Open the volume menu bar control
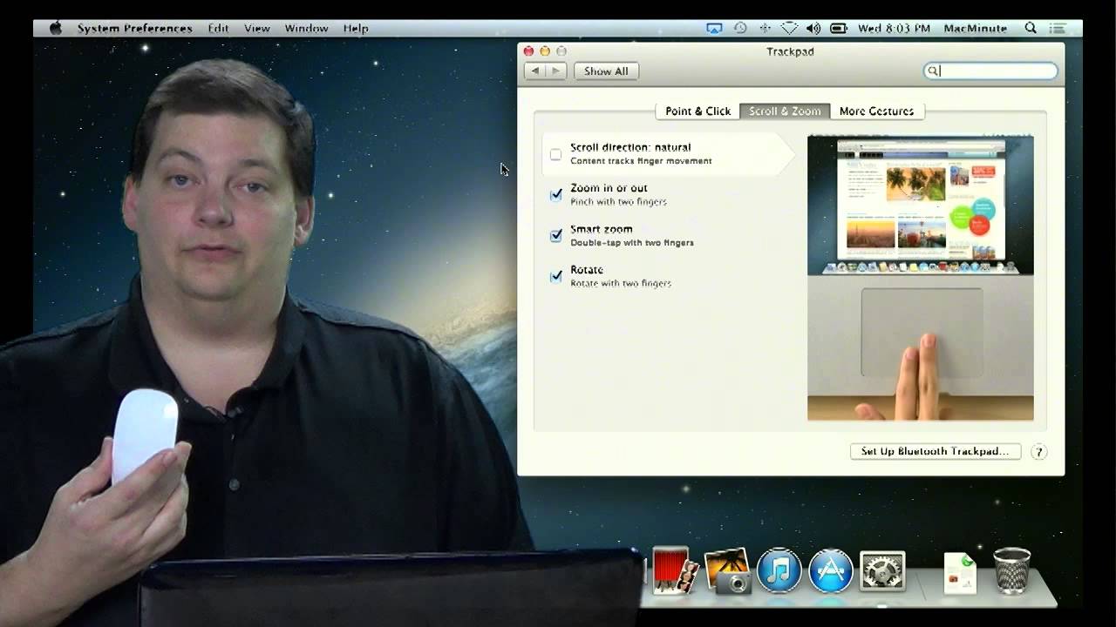The width and height of the screenshot is (1116, 627). point(813,28)
